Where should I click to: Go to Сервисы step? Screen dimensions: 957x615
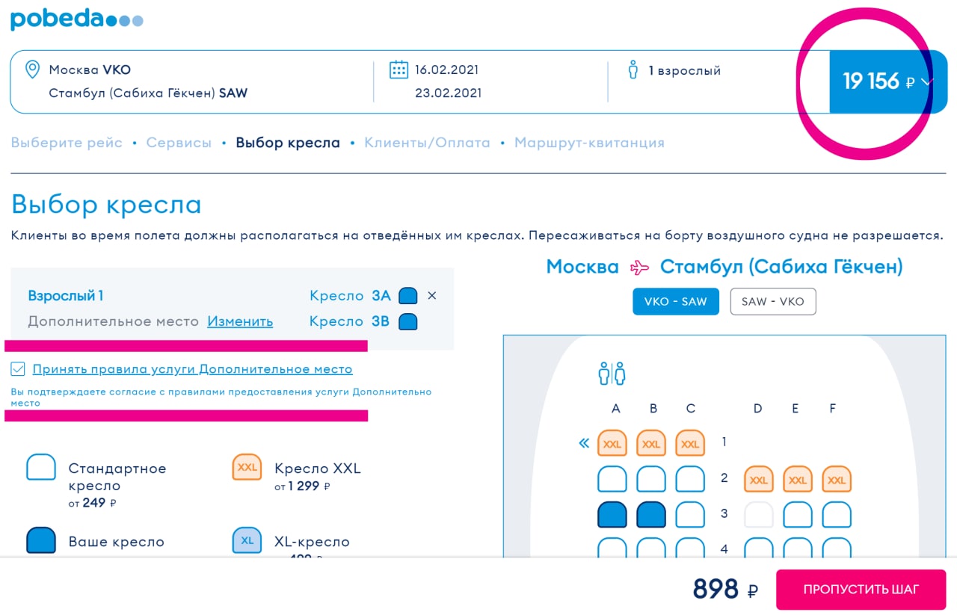tap(179, 143)
